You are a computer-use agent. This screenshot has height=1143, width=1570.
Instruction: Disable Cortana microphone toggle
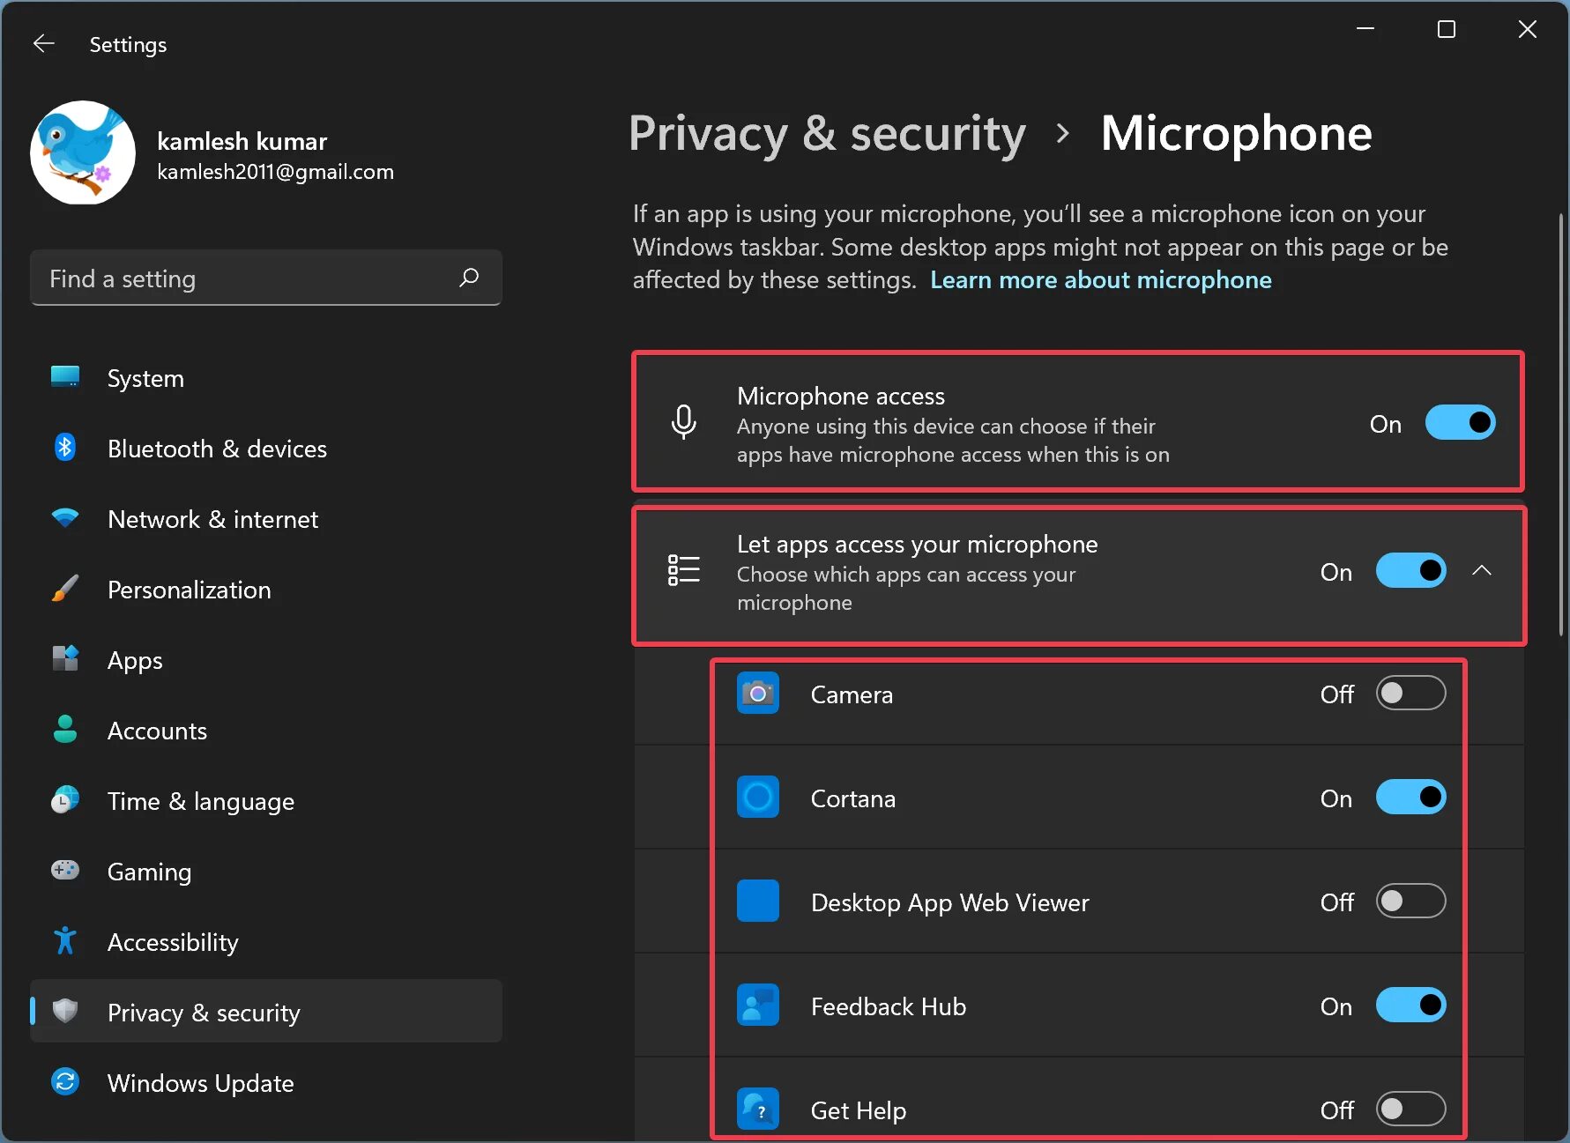(x=1410, y=798)
